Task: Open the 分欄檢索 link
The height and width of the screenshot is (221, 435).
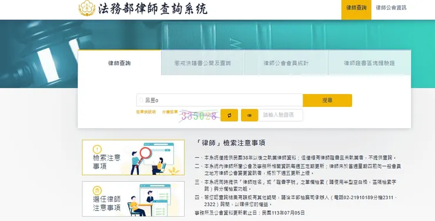Action: point(170,112)
